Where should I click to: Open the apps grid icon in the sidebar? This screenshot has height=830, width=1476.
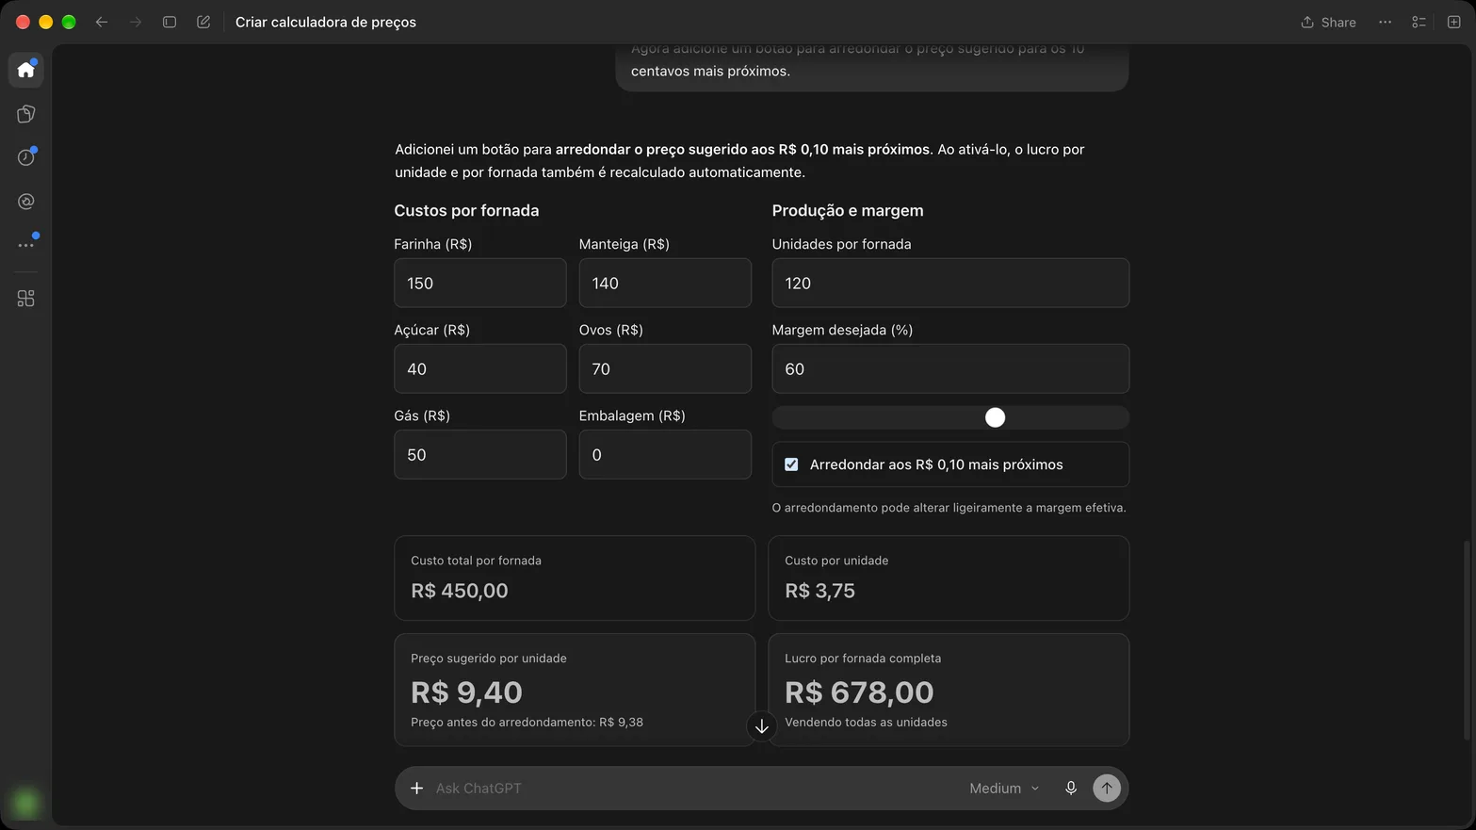pyautogui.click(x=26, y=299)
